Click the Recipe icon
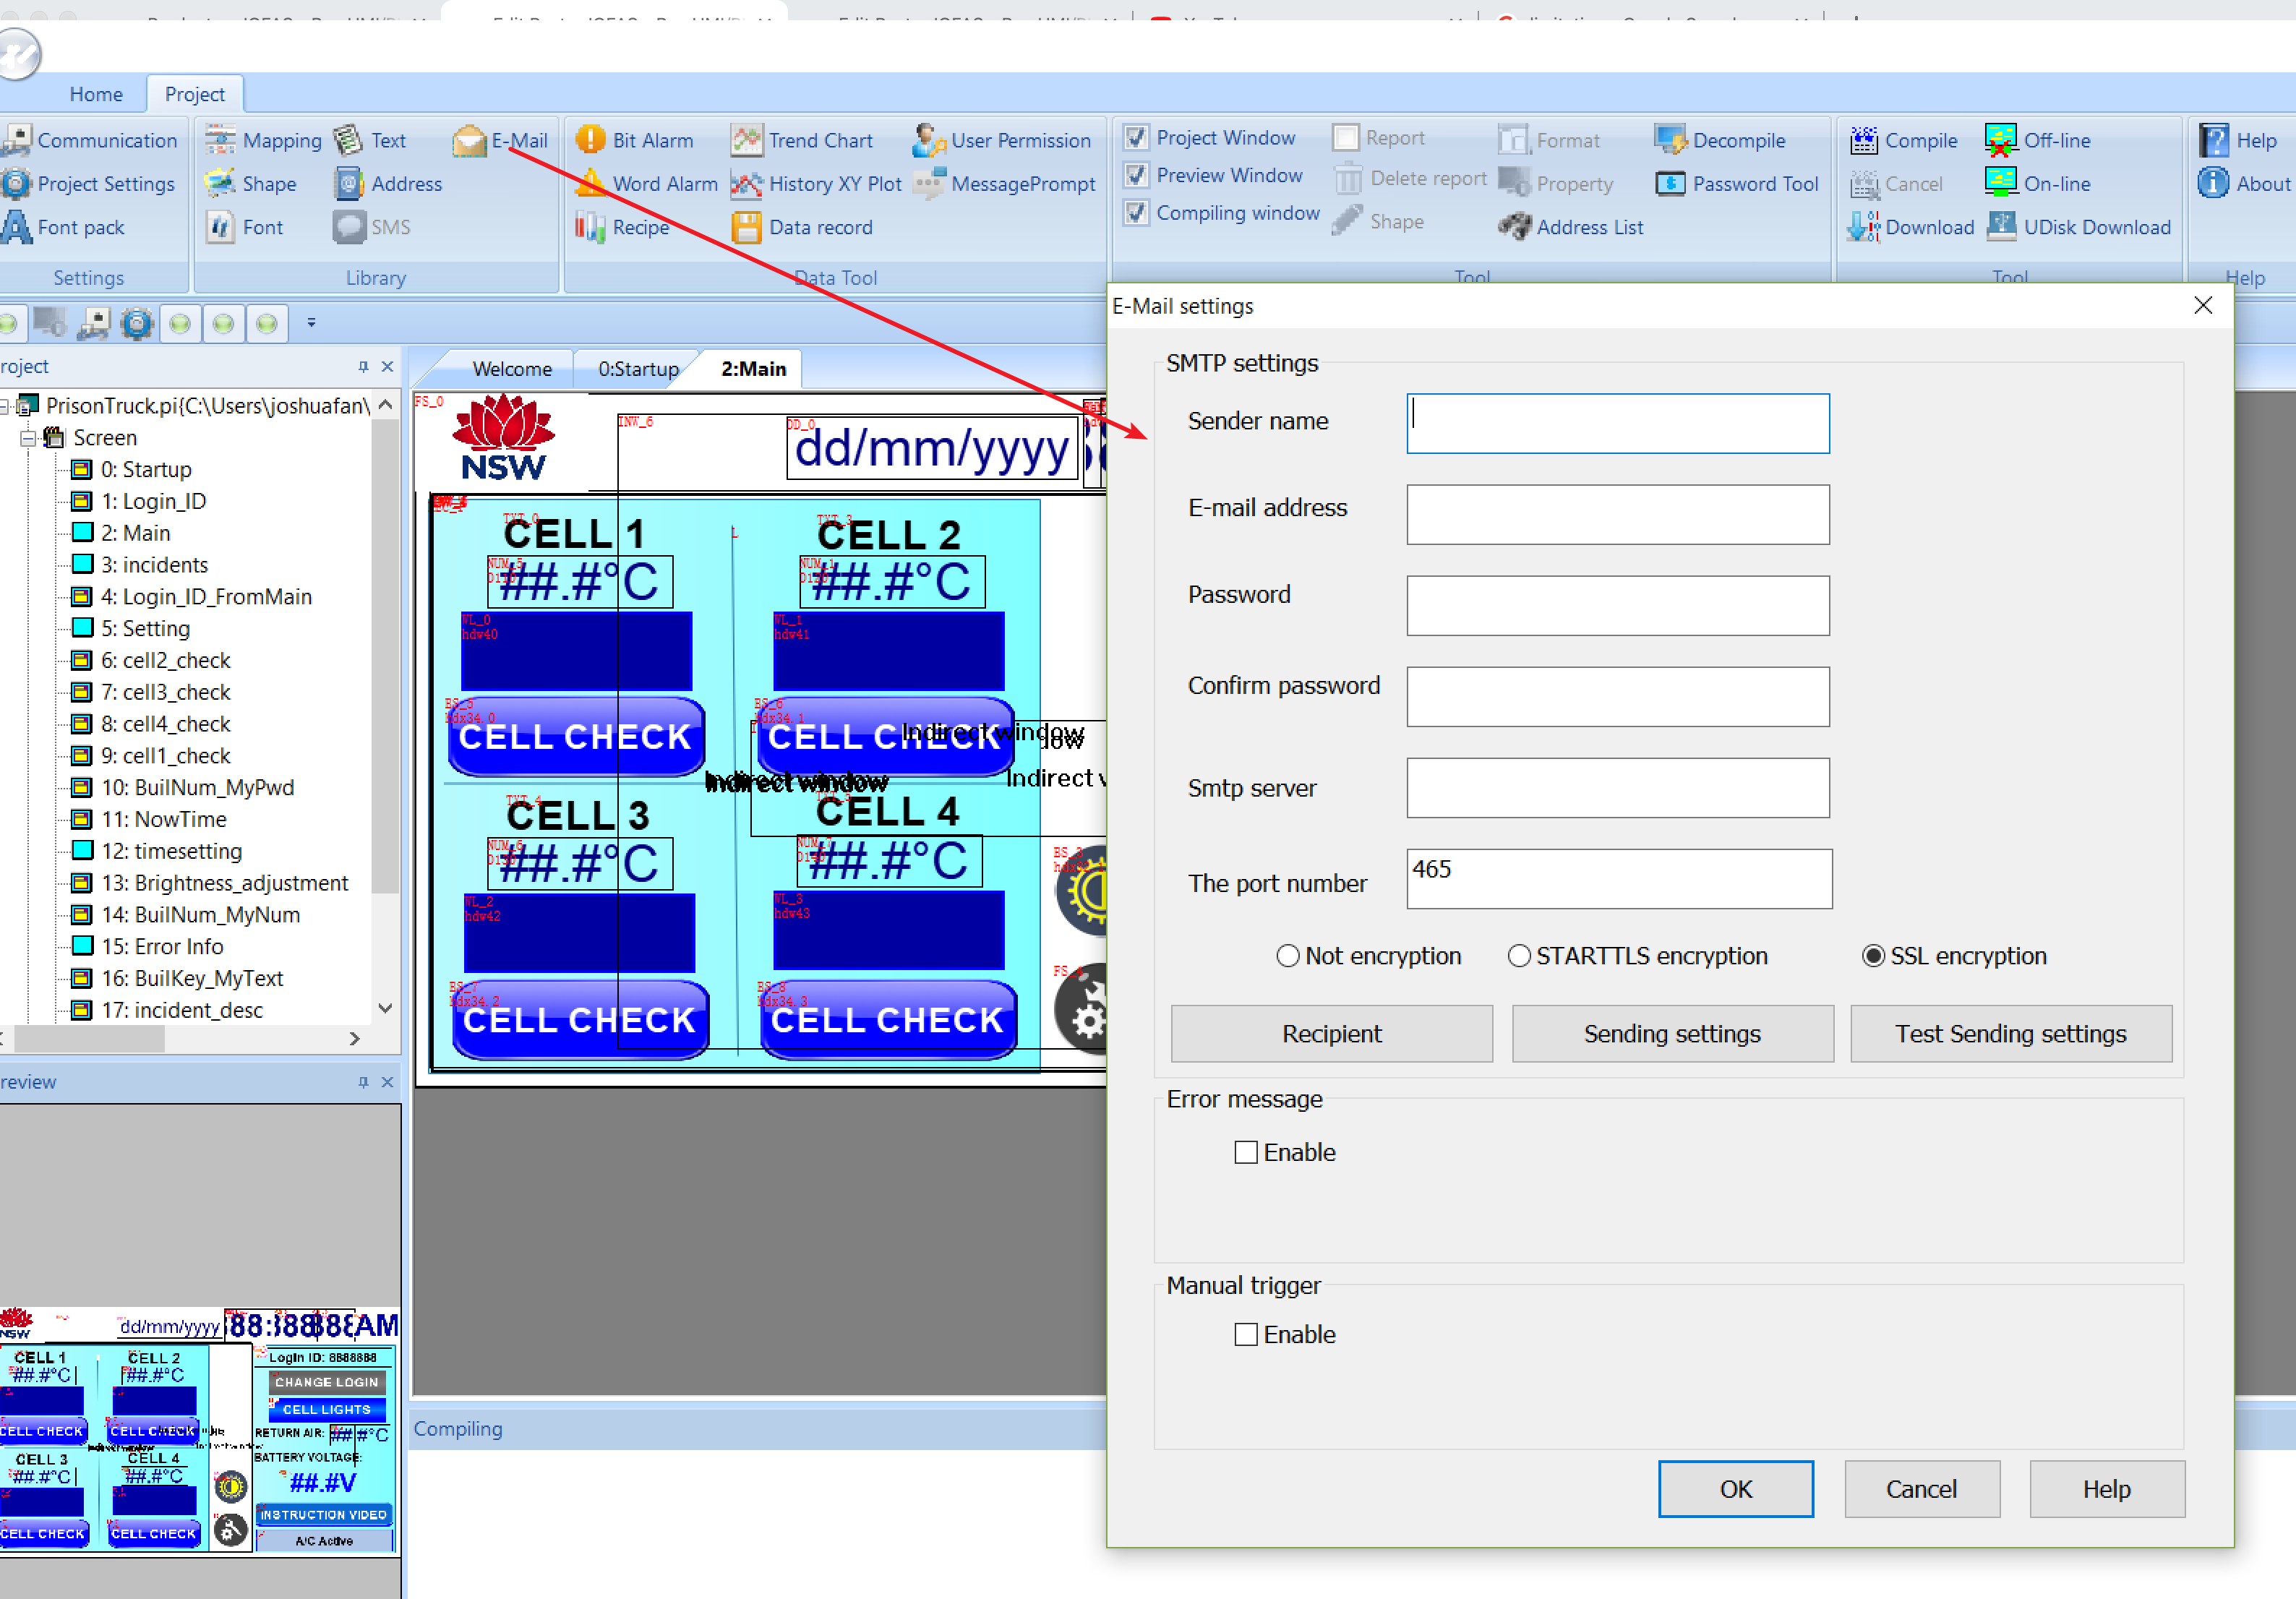 point(590,227)
